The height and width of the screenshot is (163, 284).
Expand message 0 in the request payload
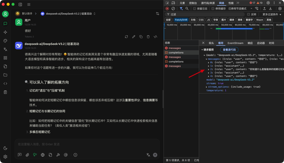point(209,62)
